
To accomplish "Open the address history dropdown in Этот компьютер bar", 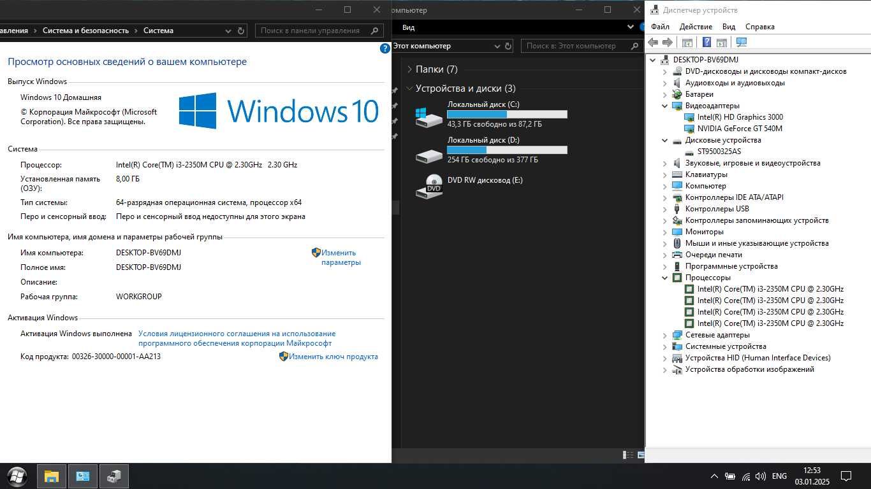I will click(x=497, y=46).
